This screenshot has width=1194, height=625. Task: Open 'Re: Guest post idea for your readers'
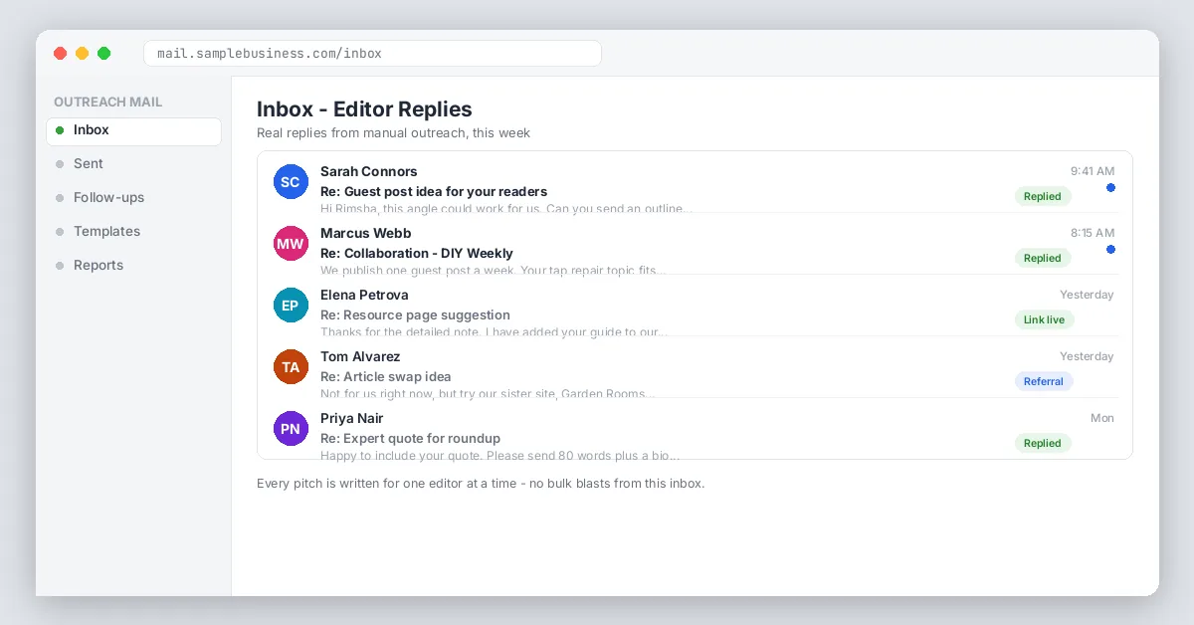click(x=434, y=191)
